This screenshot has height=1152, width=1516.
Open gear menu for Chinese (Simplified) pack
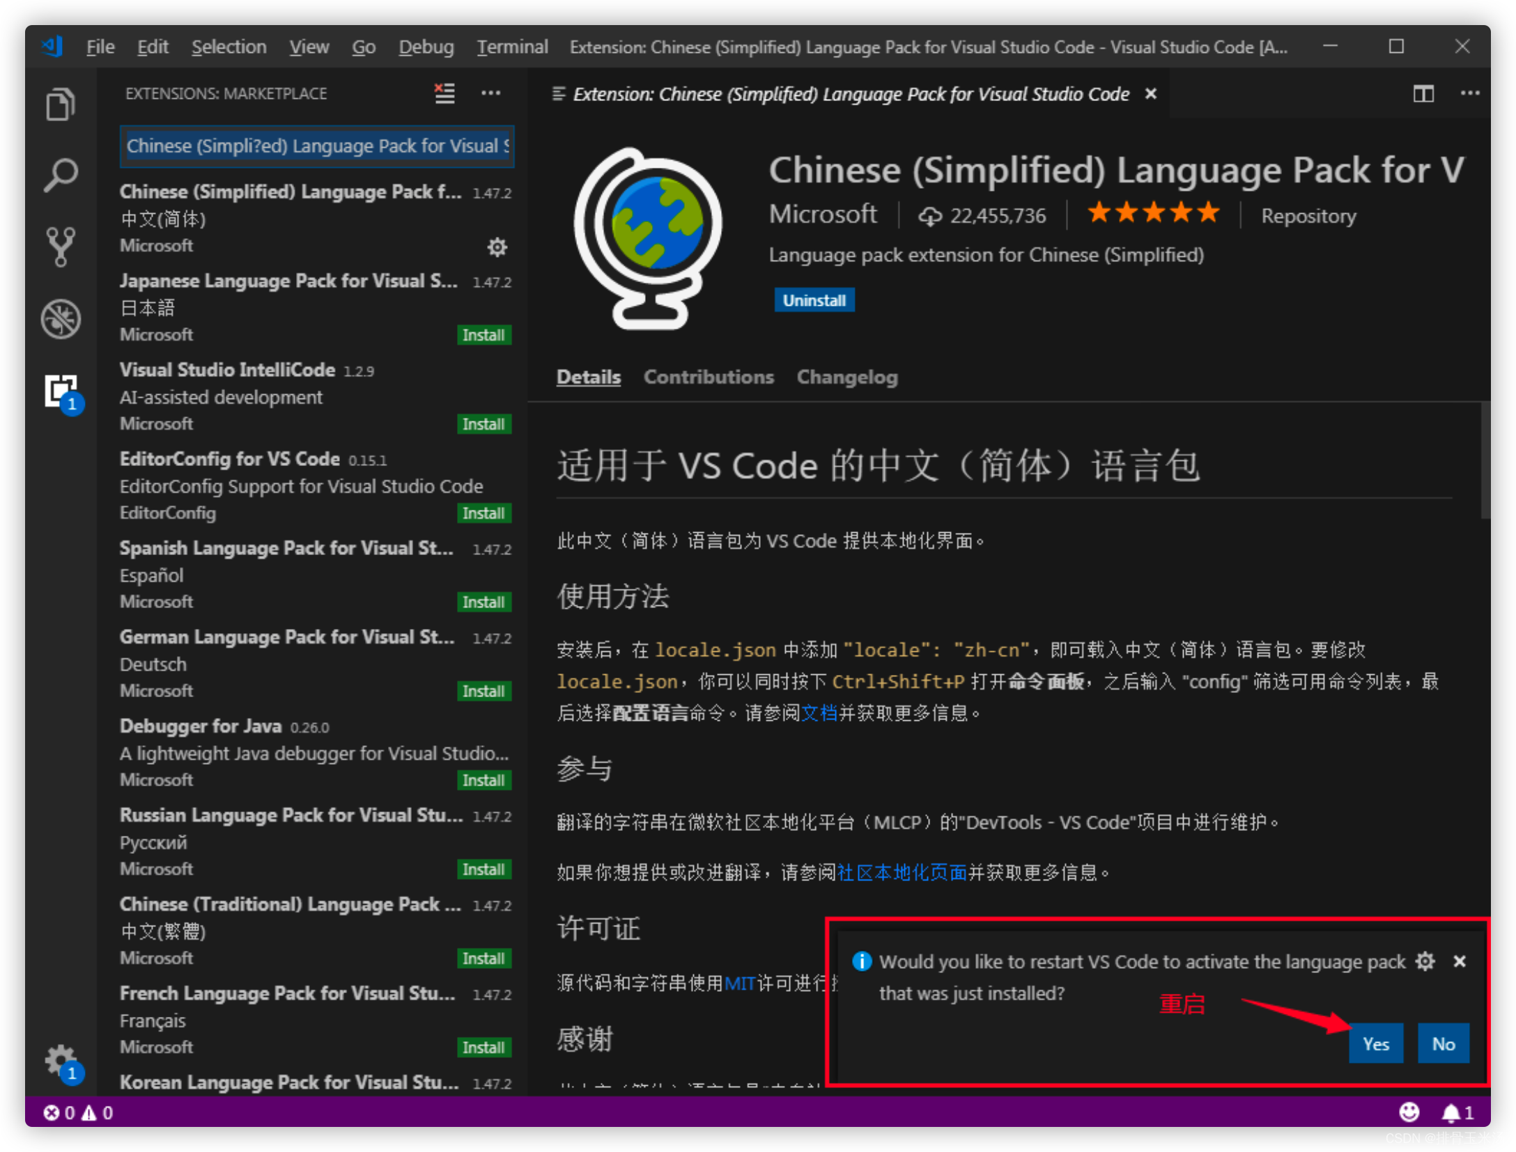(x=497, y=247)
